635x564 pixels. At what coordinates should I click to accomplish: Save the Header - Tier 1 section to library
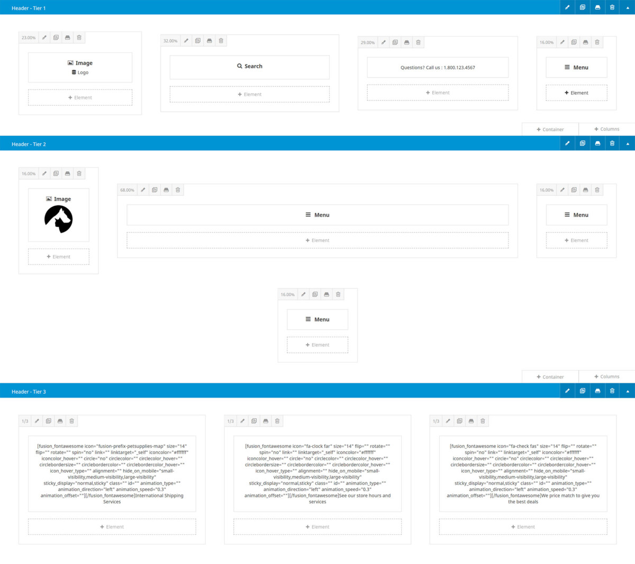[597, 7]
